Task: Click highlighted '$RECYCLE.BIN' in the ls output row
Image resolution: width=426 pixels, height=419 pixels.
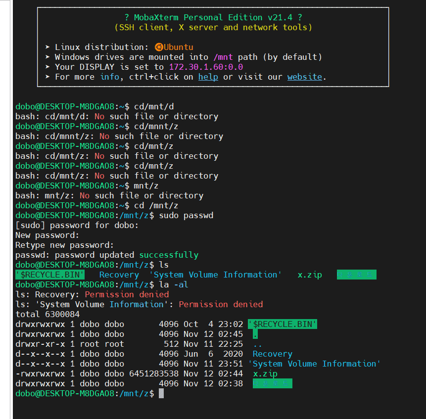Action: pyautogui.click(x=50, y=275)
